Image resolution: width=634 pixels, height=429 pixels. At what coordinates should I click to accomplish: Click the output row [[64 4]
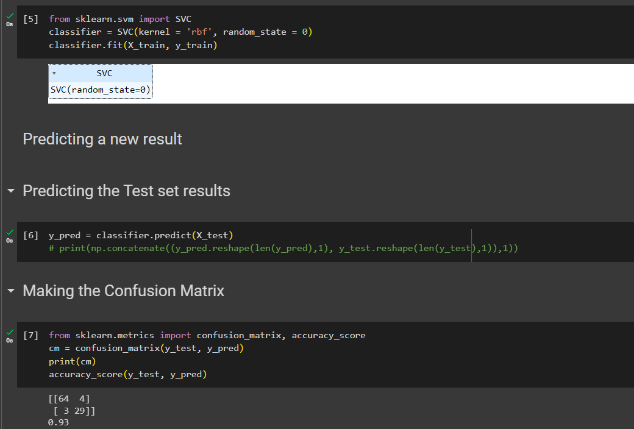69,399
